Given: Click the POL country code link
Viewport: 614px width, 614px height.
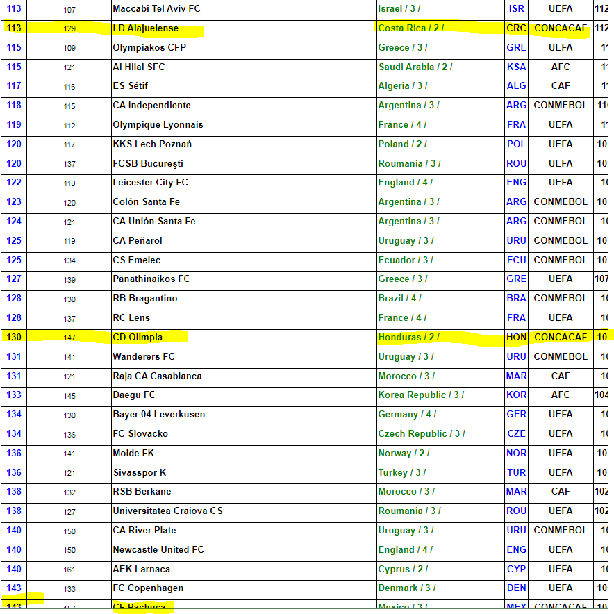Looking at the screenshot, I should (x=516, y=144).
